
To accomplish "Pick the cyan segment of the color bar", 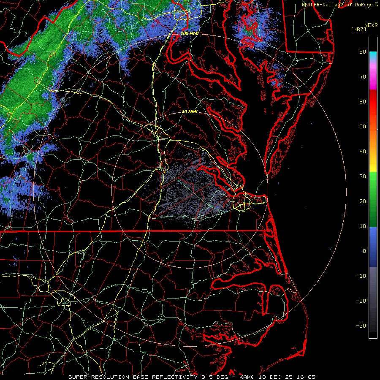I will click(x=373, y=55).
